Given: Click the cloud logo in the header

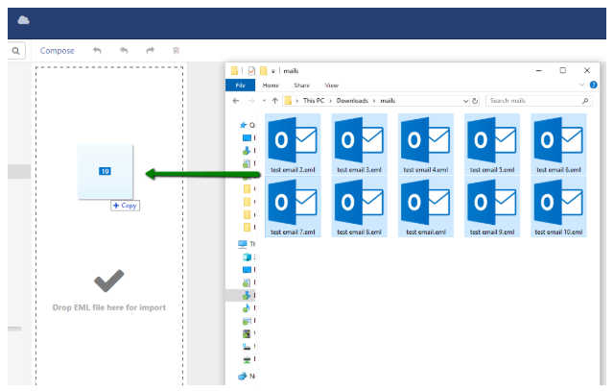Looking at the screenshot, I should pos(24,20).
